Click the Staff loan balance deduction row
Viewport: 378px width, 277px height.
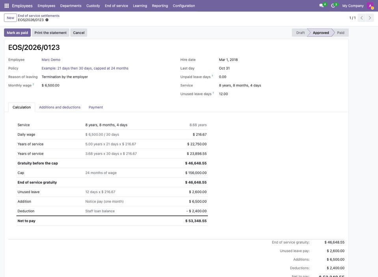pos(112,211)
